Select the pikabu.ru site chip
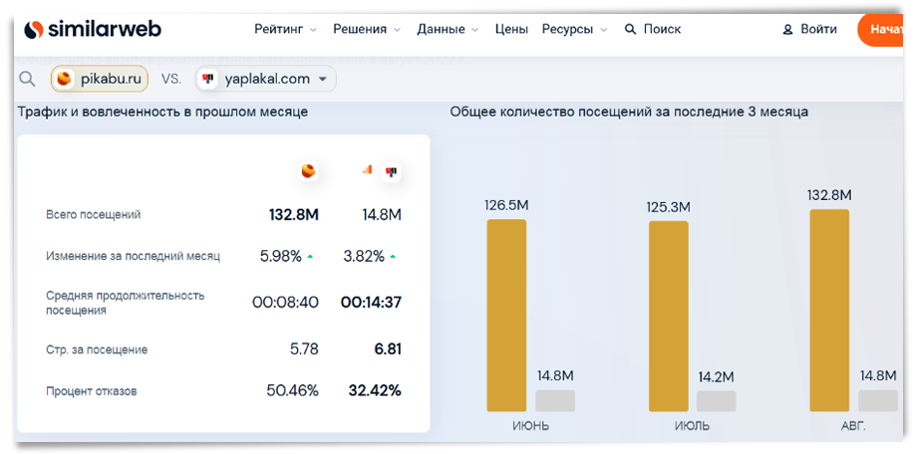Image resolution: width=917 pixels, height=454 pixels. (x=100, y=79)
